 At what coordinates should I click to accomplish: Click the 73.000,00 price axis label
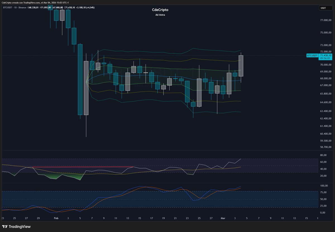[326, 45]
